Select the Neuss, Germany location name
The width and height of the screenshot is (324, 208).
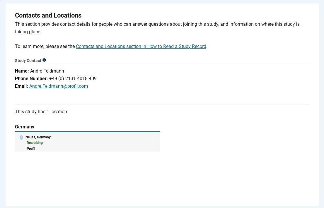coord(38,137)
